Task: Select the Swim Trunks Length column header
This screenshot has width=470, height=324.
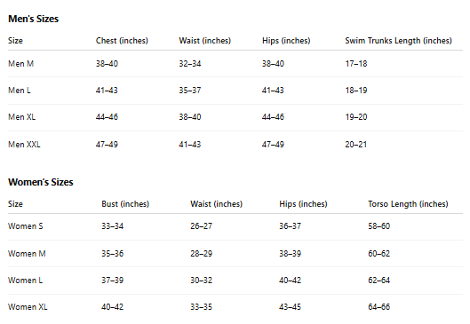Action: [x=398, y=41]
